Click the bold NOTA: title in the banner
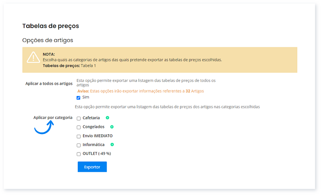 pyautogui.click(x=49, y=54)
